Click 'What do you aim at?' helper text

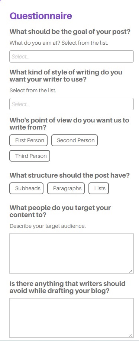click(59, 43)
